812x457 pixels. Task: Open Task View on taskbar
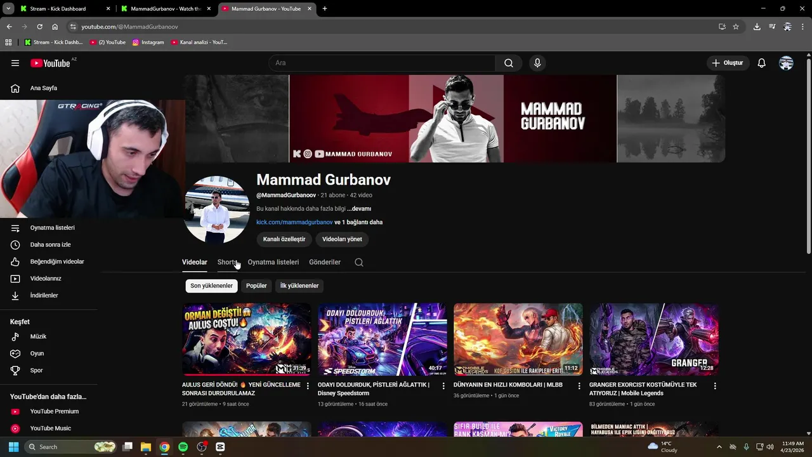click(x=127, y=447)
